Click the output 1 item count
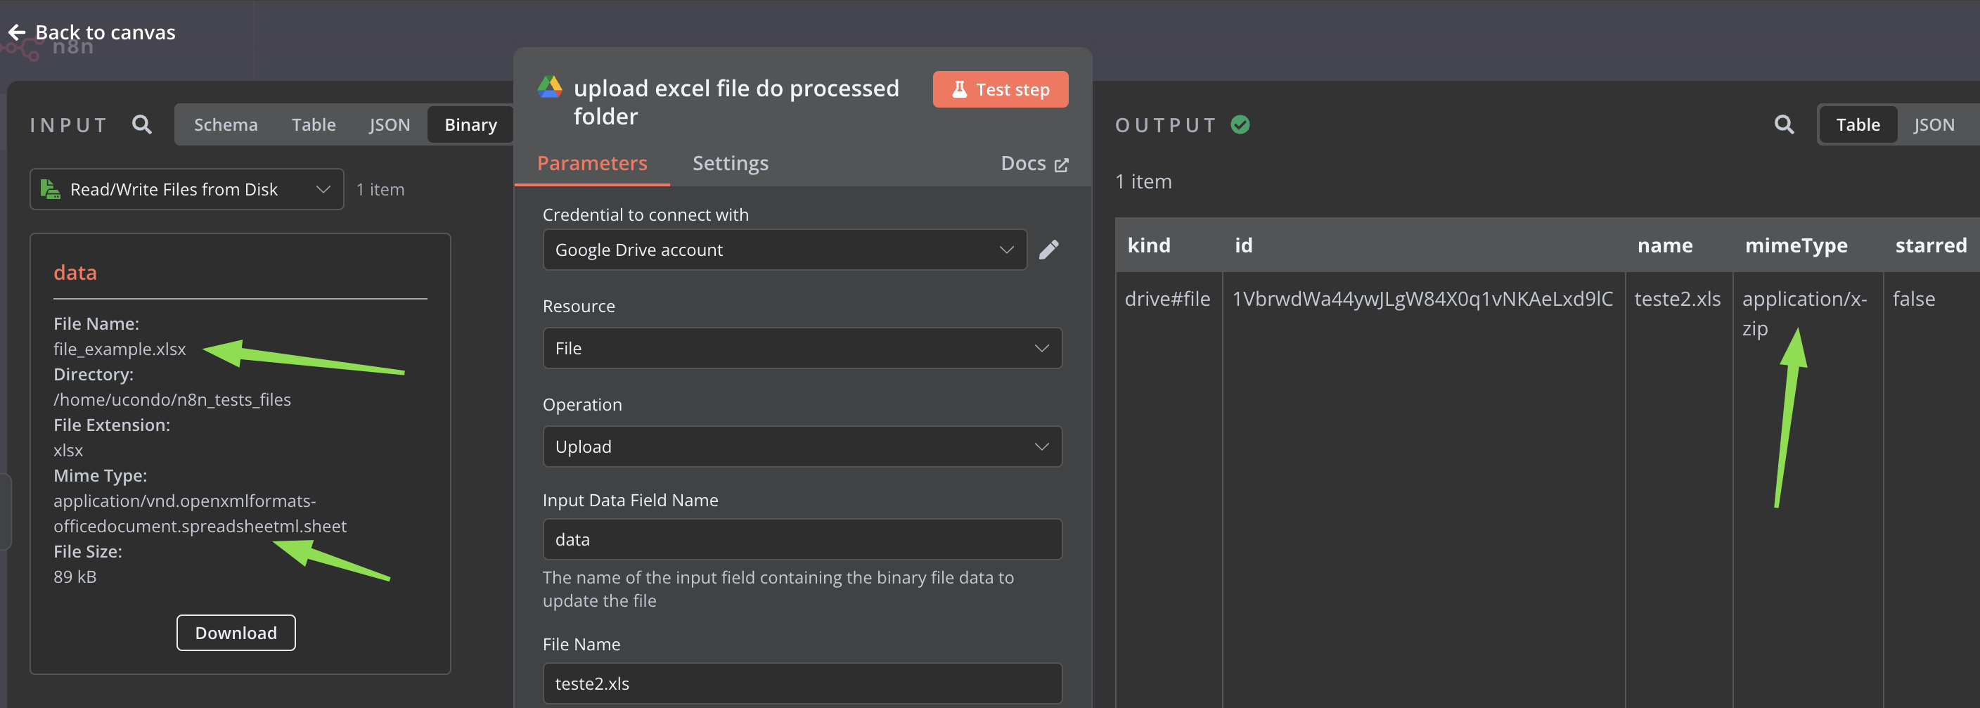1980x708 pixels. [1143, 181]
